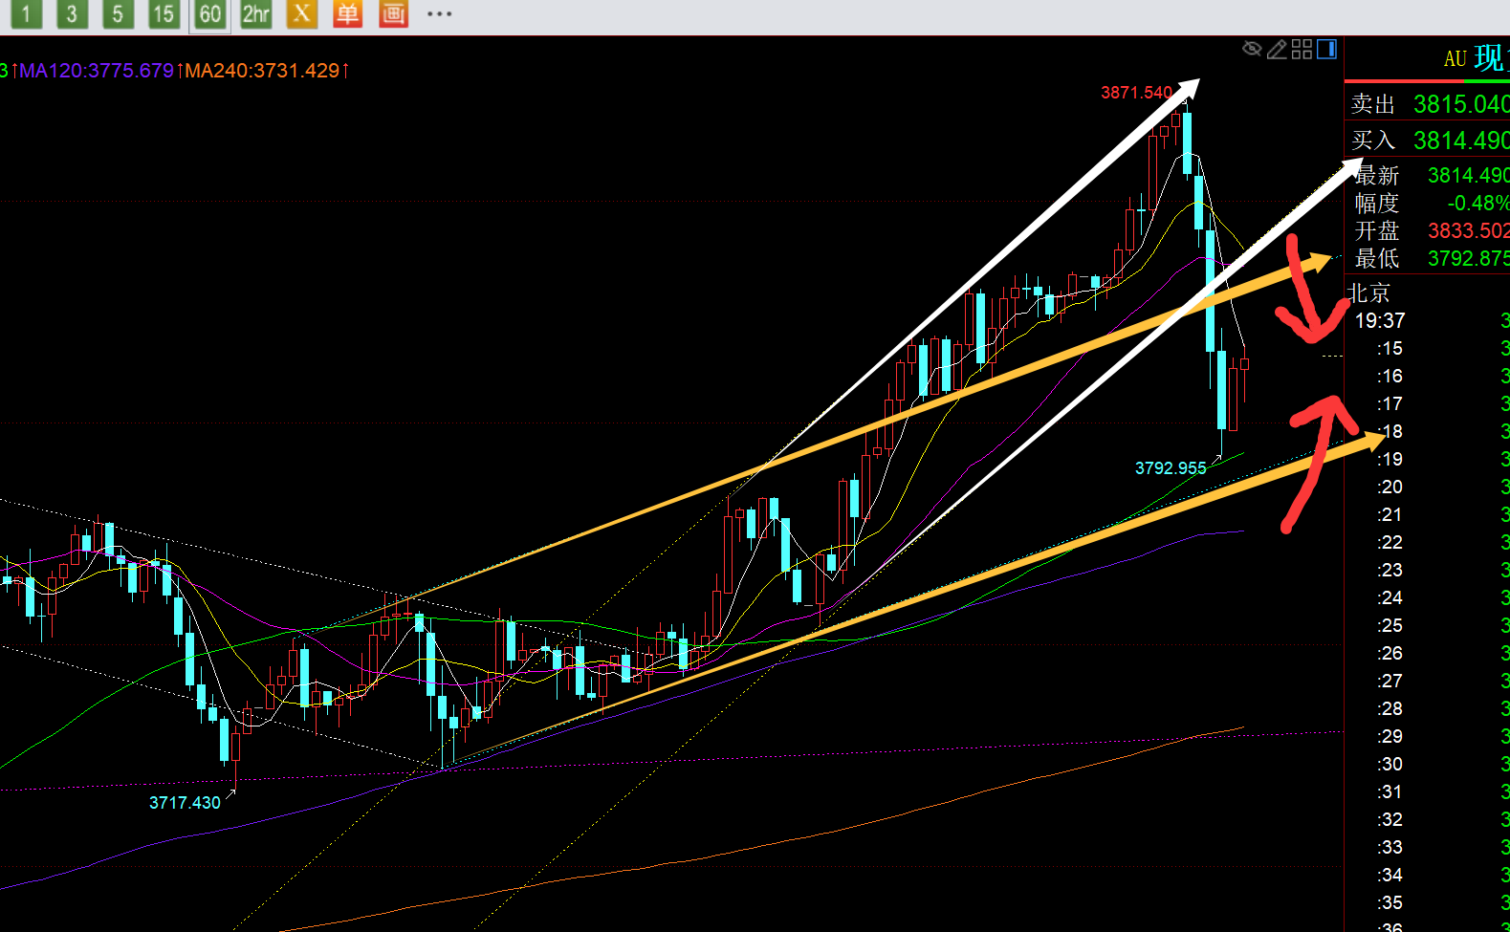Toggle the blue right side panel icon
This screenshot has height=932, width=1510.
point(1326,49)
